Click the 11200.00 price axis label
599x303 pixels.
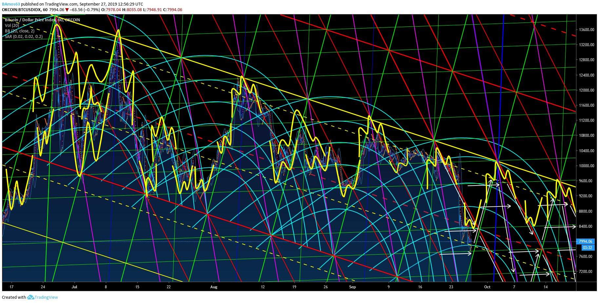587,120
